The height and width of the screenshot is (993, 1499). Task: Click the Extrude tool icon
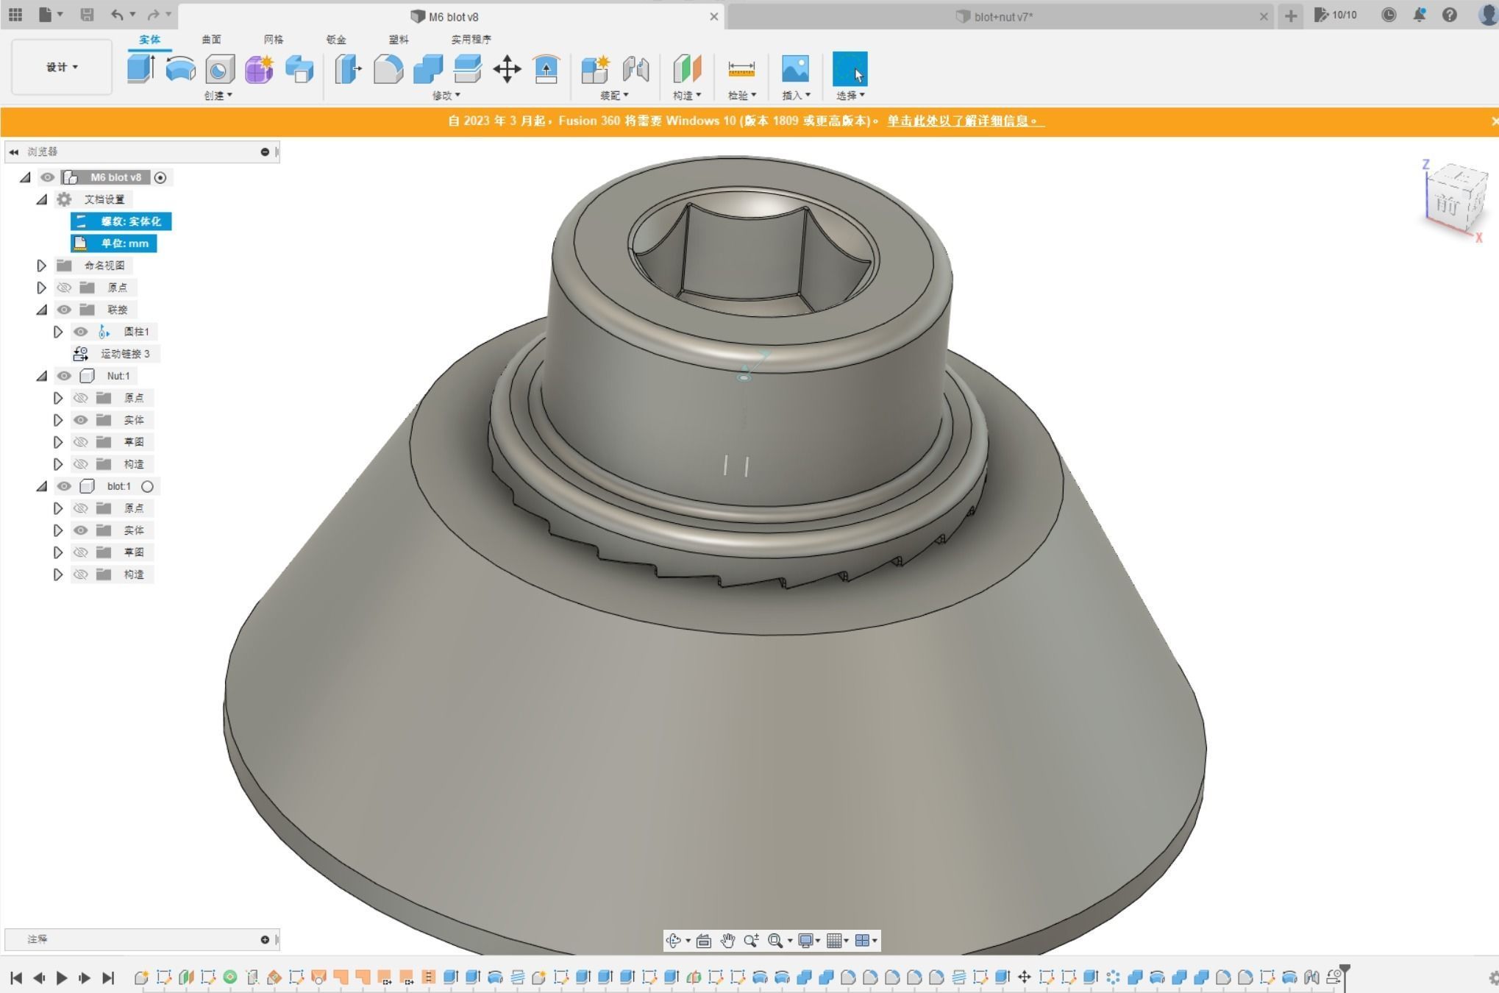tap(140, 69)
